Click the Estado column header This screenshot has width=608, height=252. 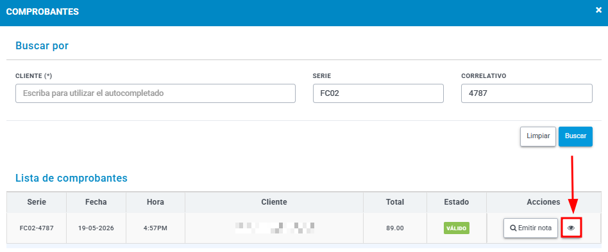(457, 202)
